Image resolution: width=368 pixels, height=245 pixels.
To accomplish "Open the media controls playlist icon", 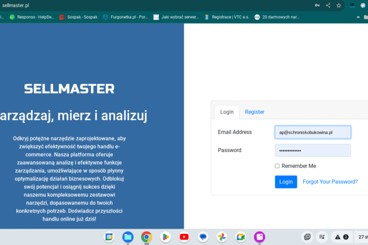I will (322, 237).
